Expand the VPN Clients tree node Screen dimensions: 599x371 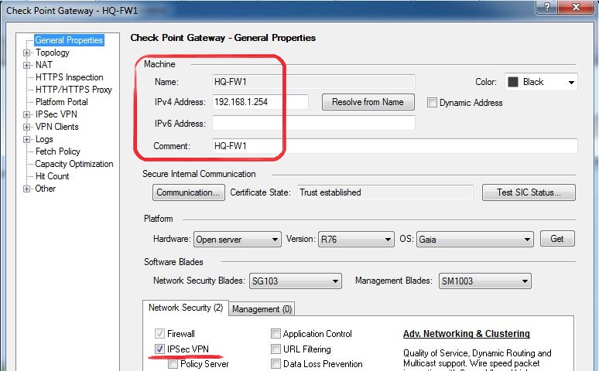click(26, 127)
